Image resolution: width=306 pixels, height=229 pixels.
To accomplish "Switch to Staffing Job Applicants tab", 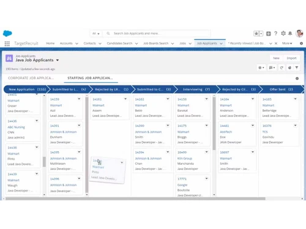I will coord(90,78).
